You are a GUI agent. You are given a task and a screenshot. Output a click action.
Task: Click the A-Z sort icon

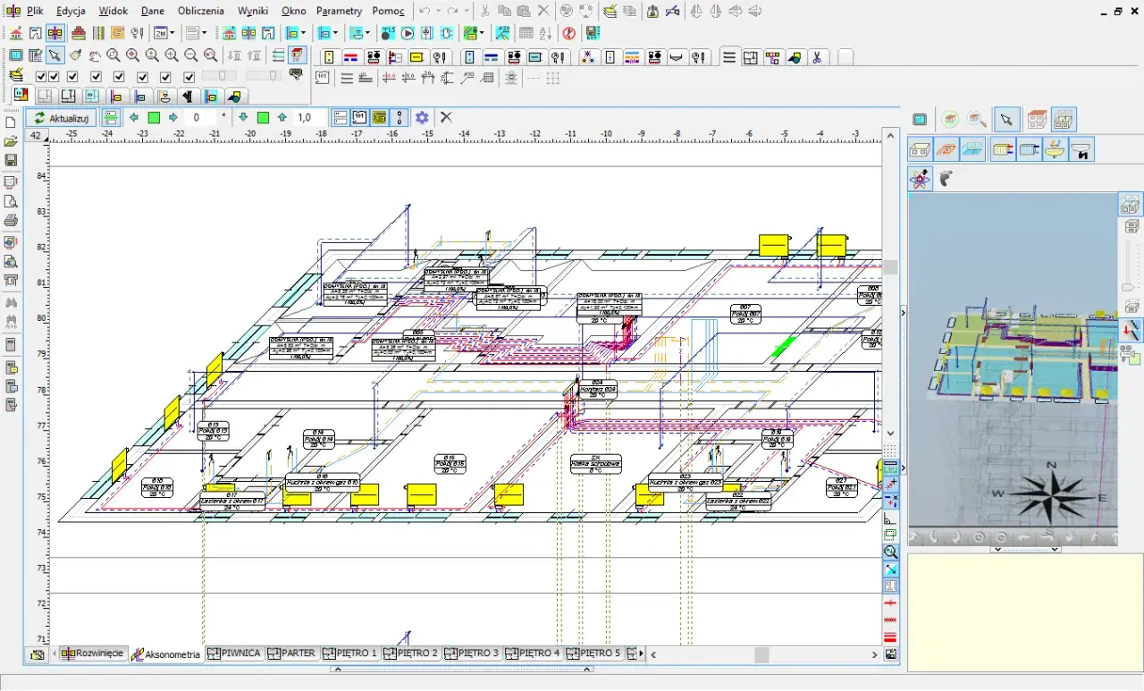pos(545,33)
